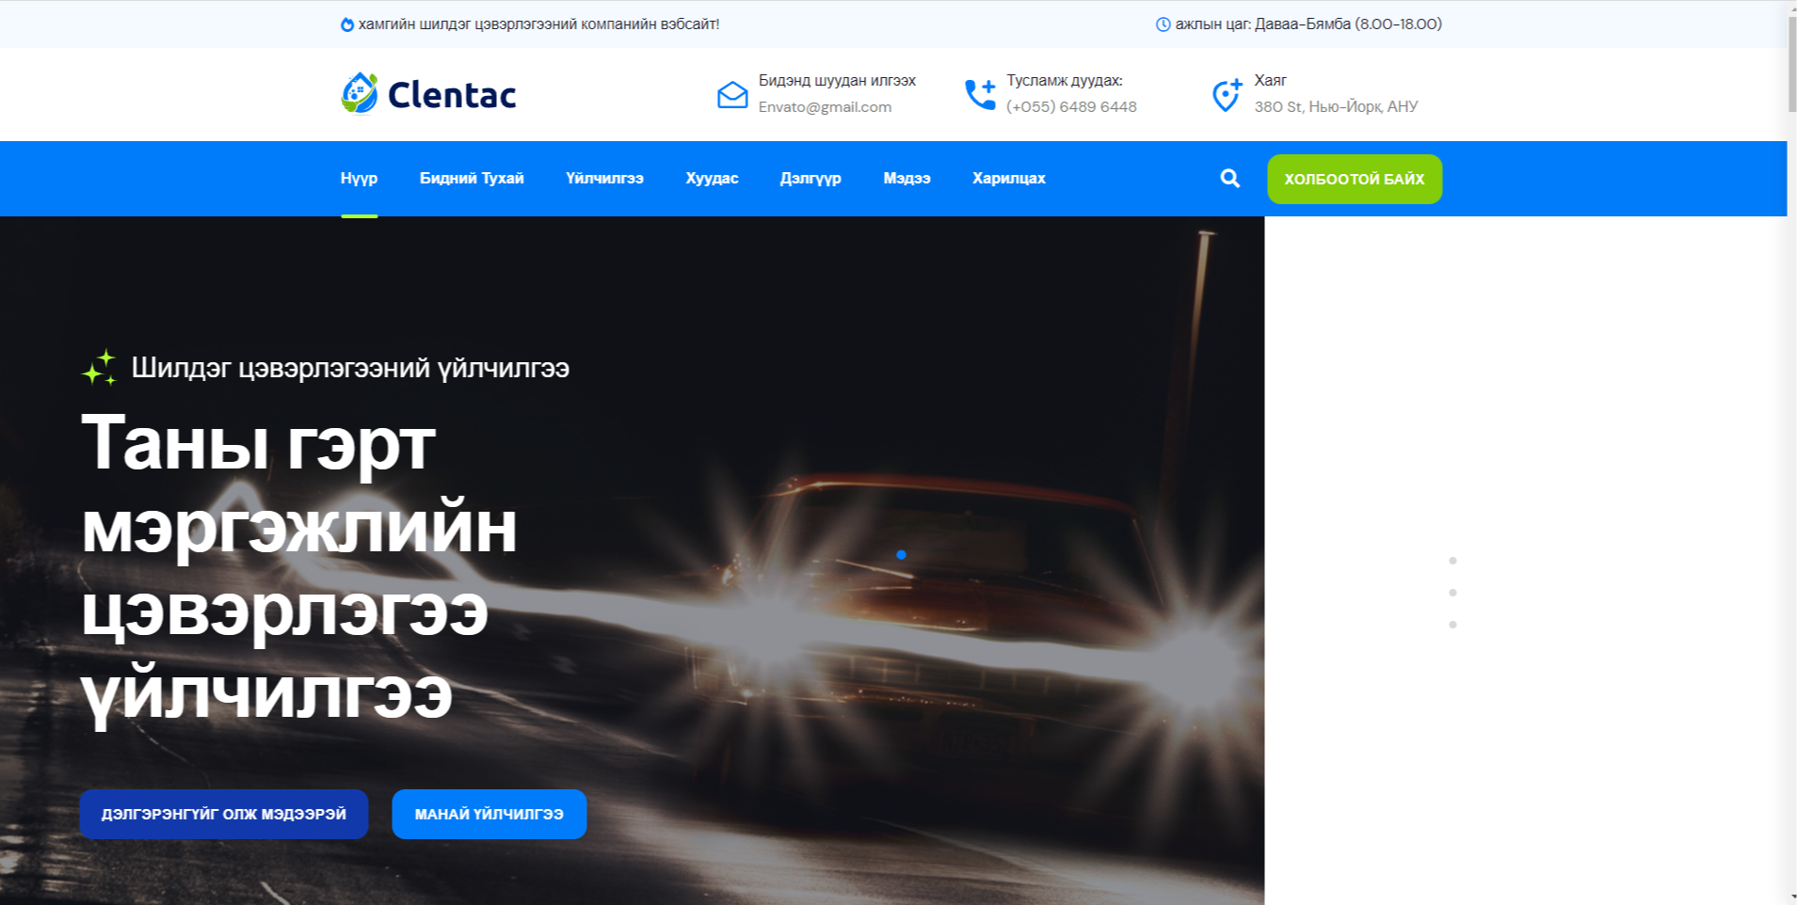This screenshot has width=1797, height=905.
Task: Open the Харилцах menu item
Action: tap(1009, 178)
